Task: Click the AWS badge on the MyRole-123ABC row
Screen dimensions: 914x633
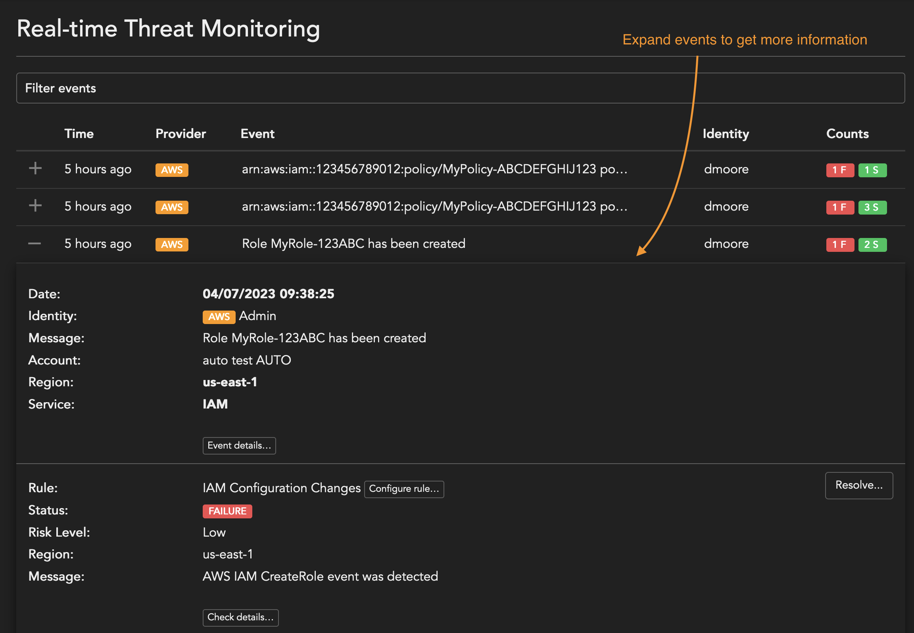Action: click(x=171, y=244)
